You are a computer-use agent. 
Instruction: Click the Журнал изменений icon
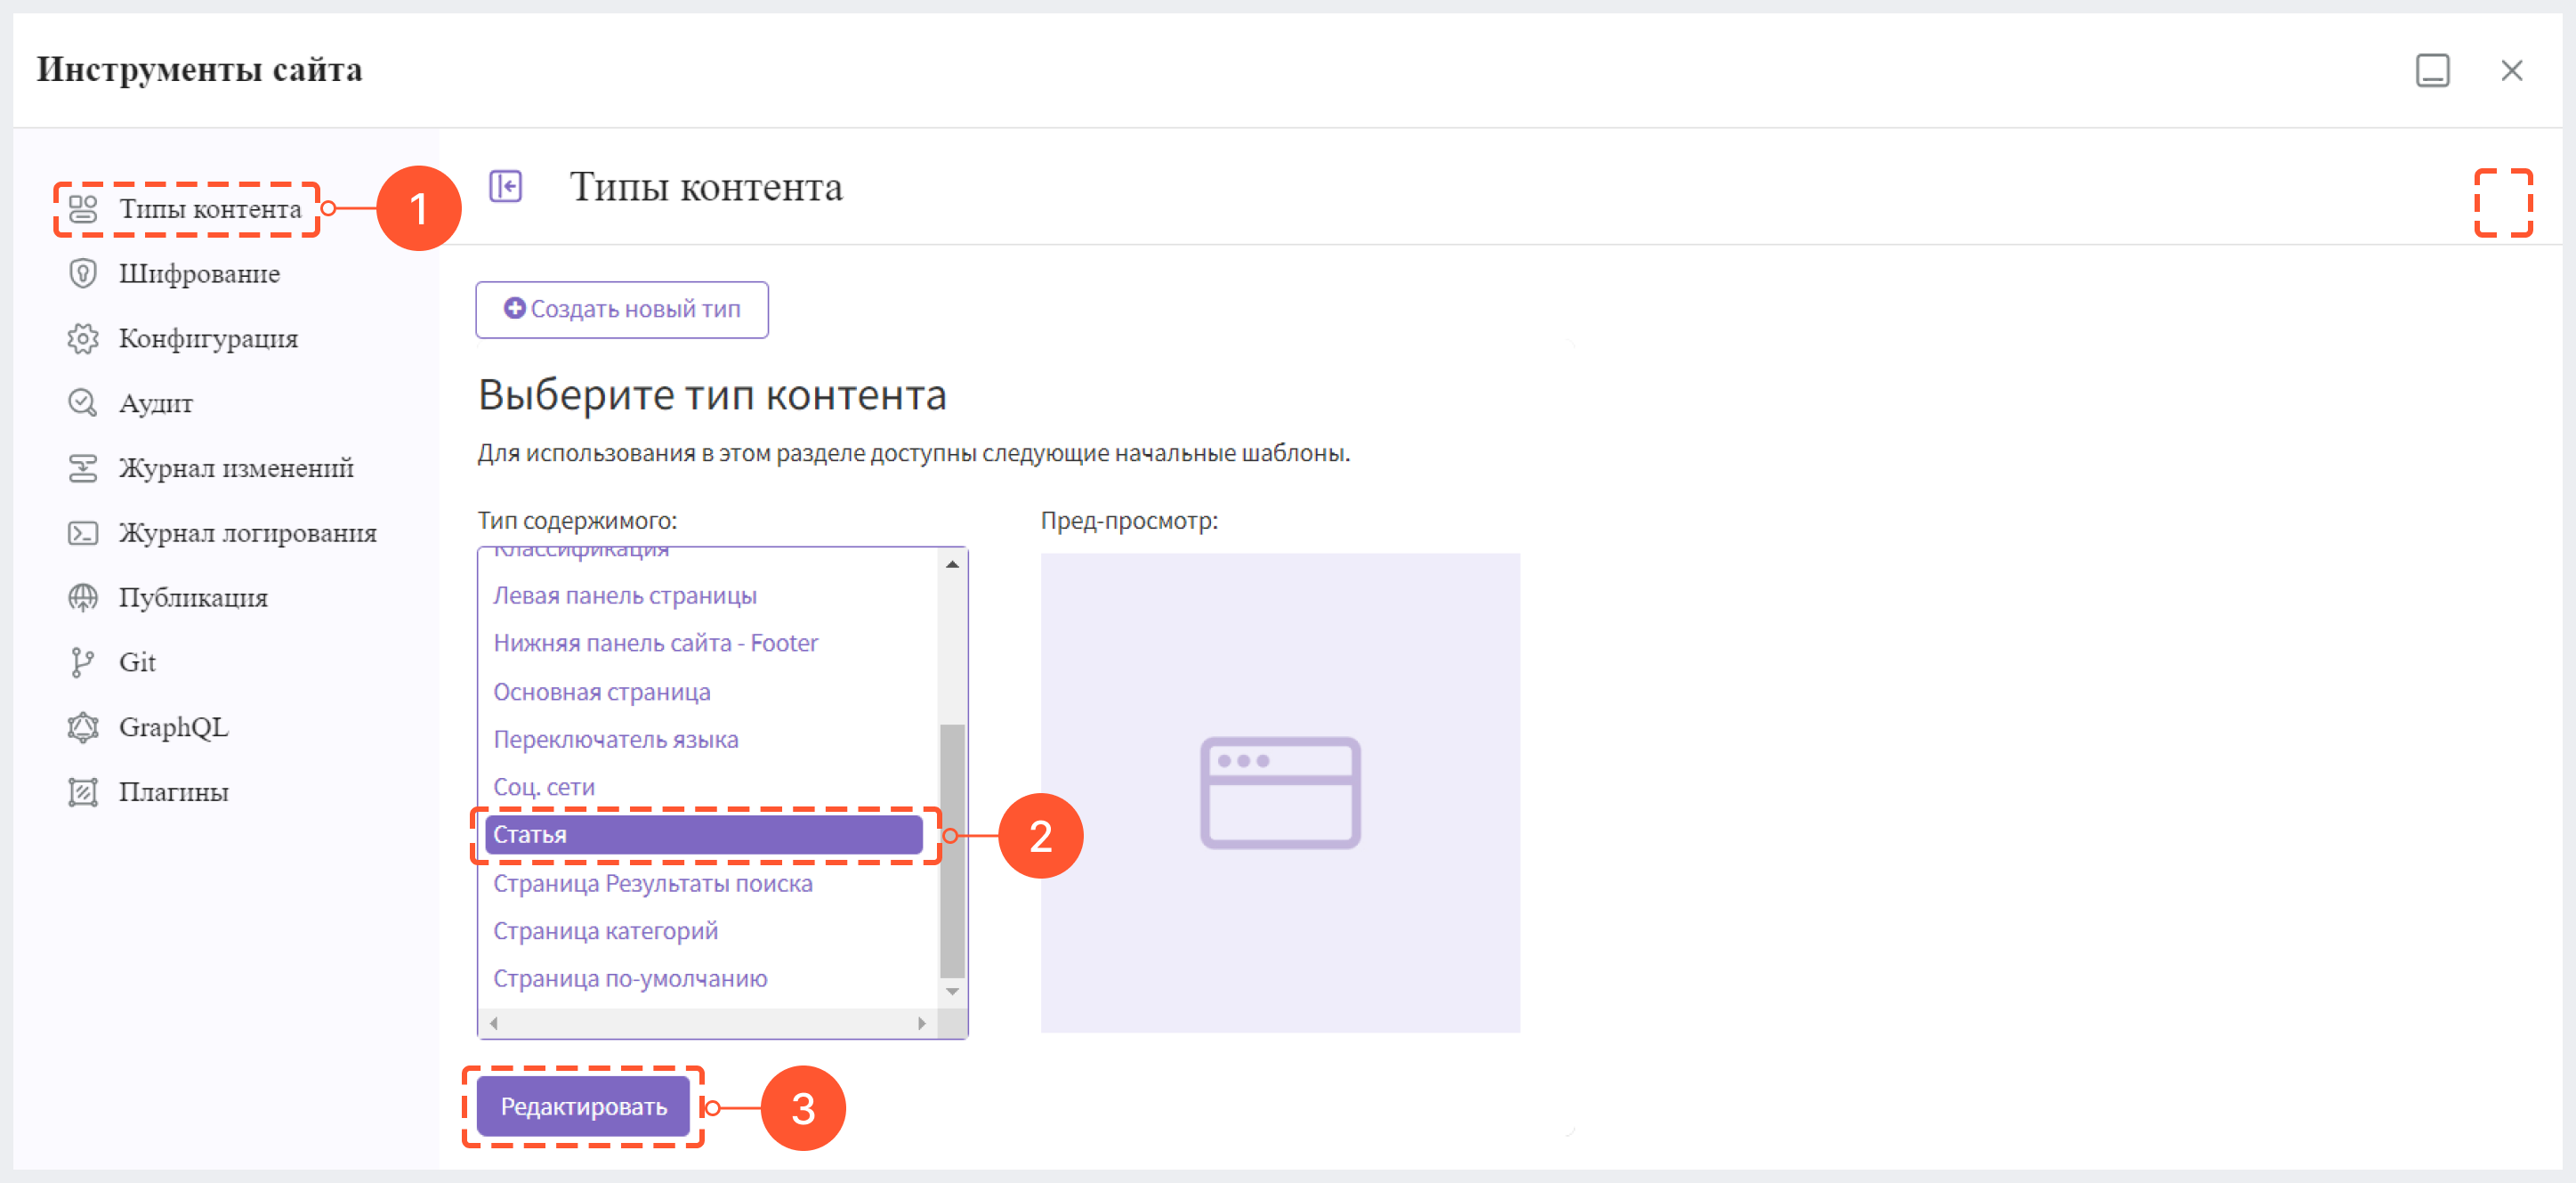[x=83, y=468]
